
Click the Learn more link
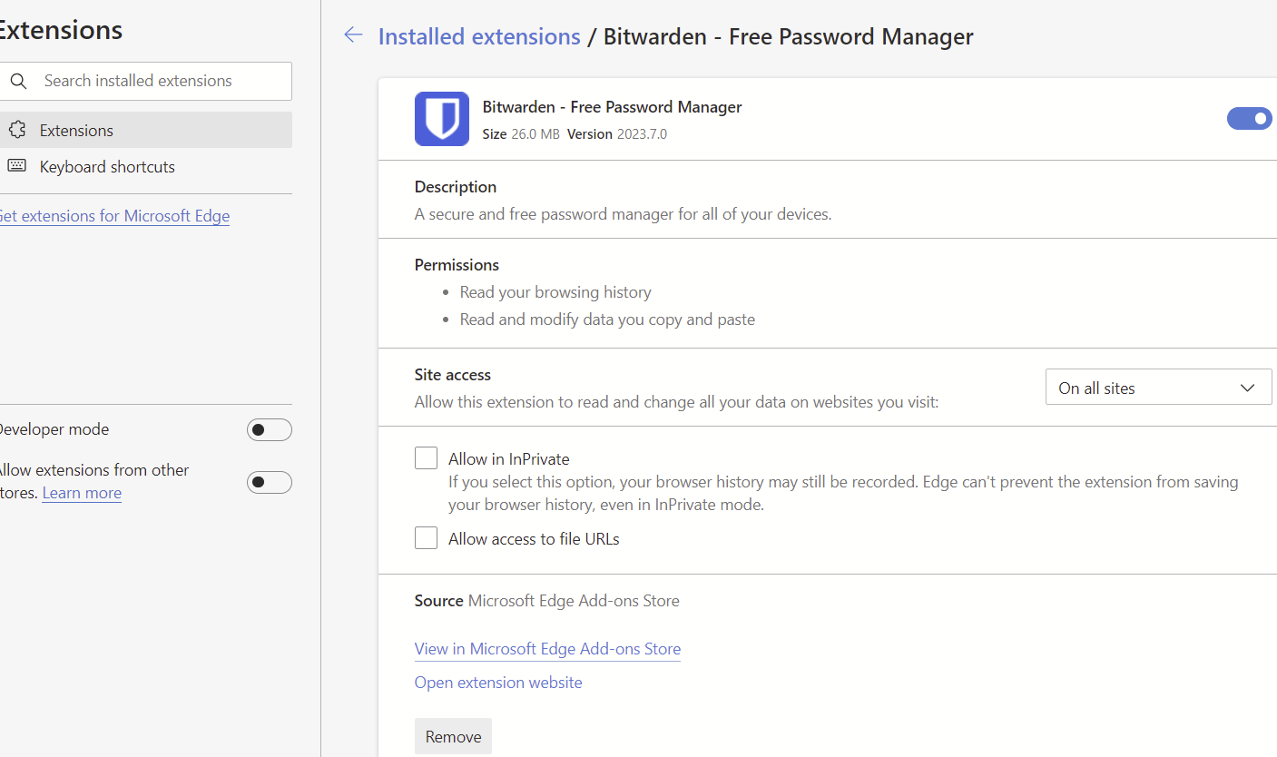coord(82,493)
